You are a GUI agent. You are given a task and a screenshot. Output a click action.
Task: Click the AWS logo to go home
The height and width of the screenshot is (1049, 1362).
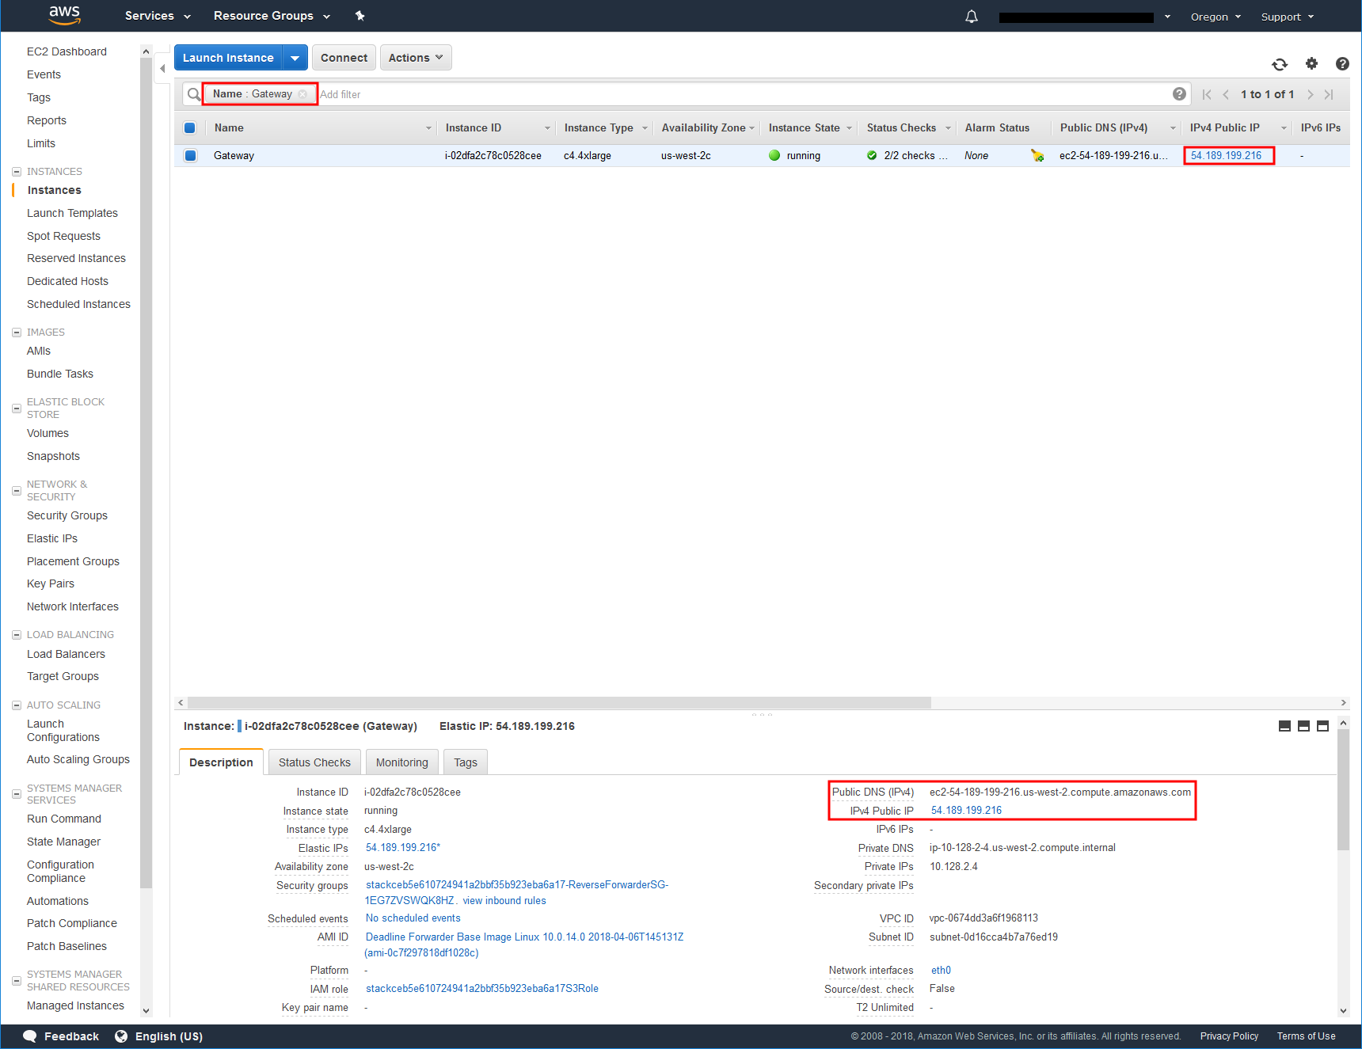(65, 16)
